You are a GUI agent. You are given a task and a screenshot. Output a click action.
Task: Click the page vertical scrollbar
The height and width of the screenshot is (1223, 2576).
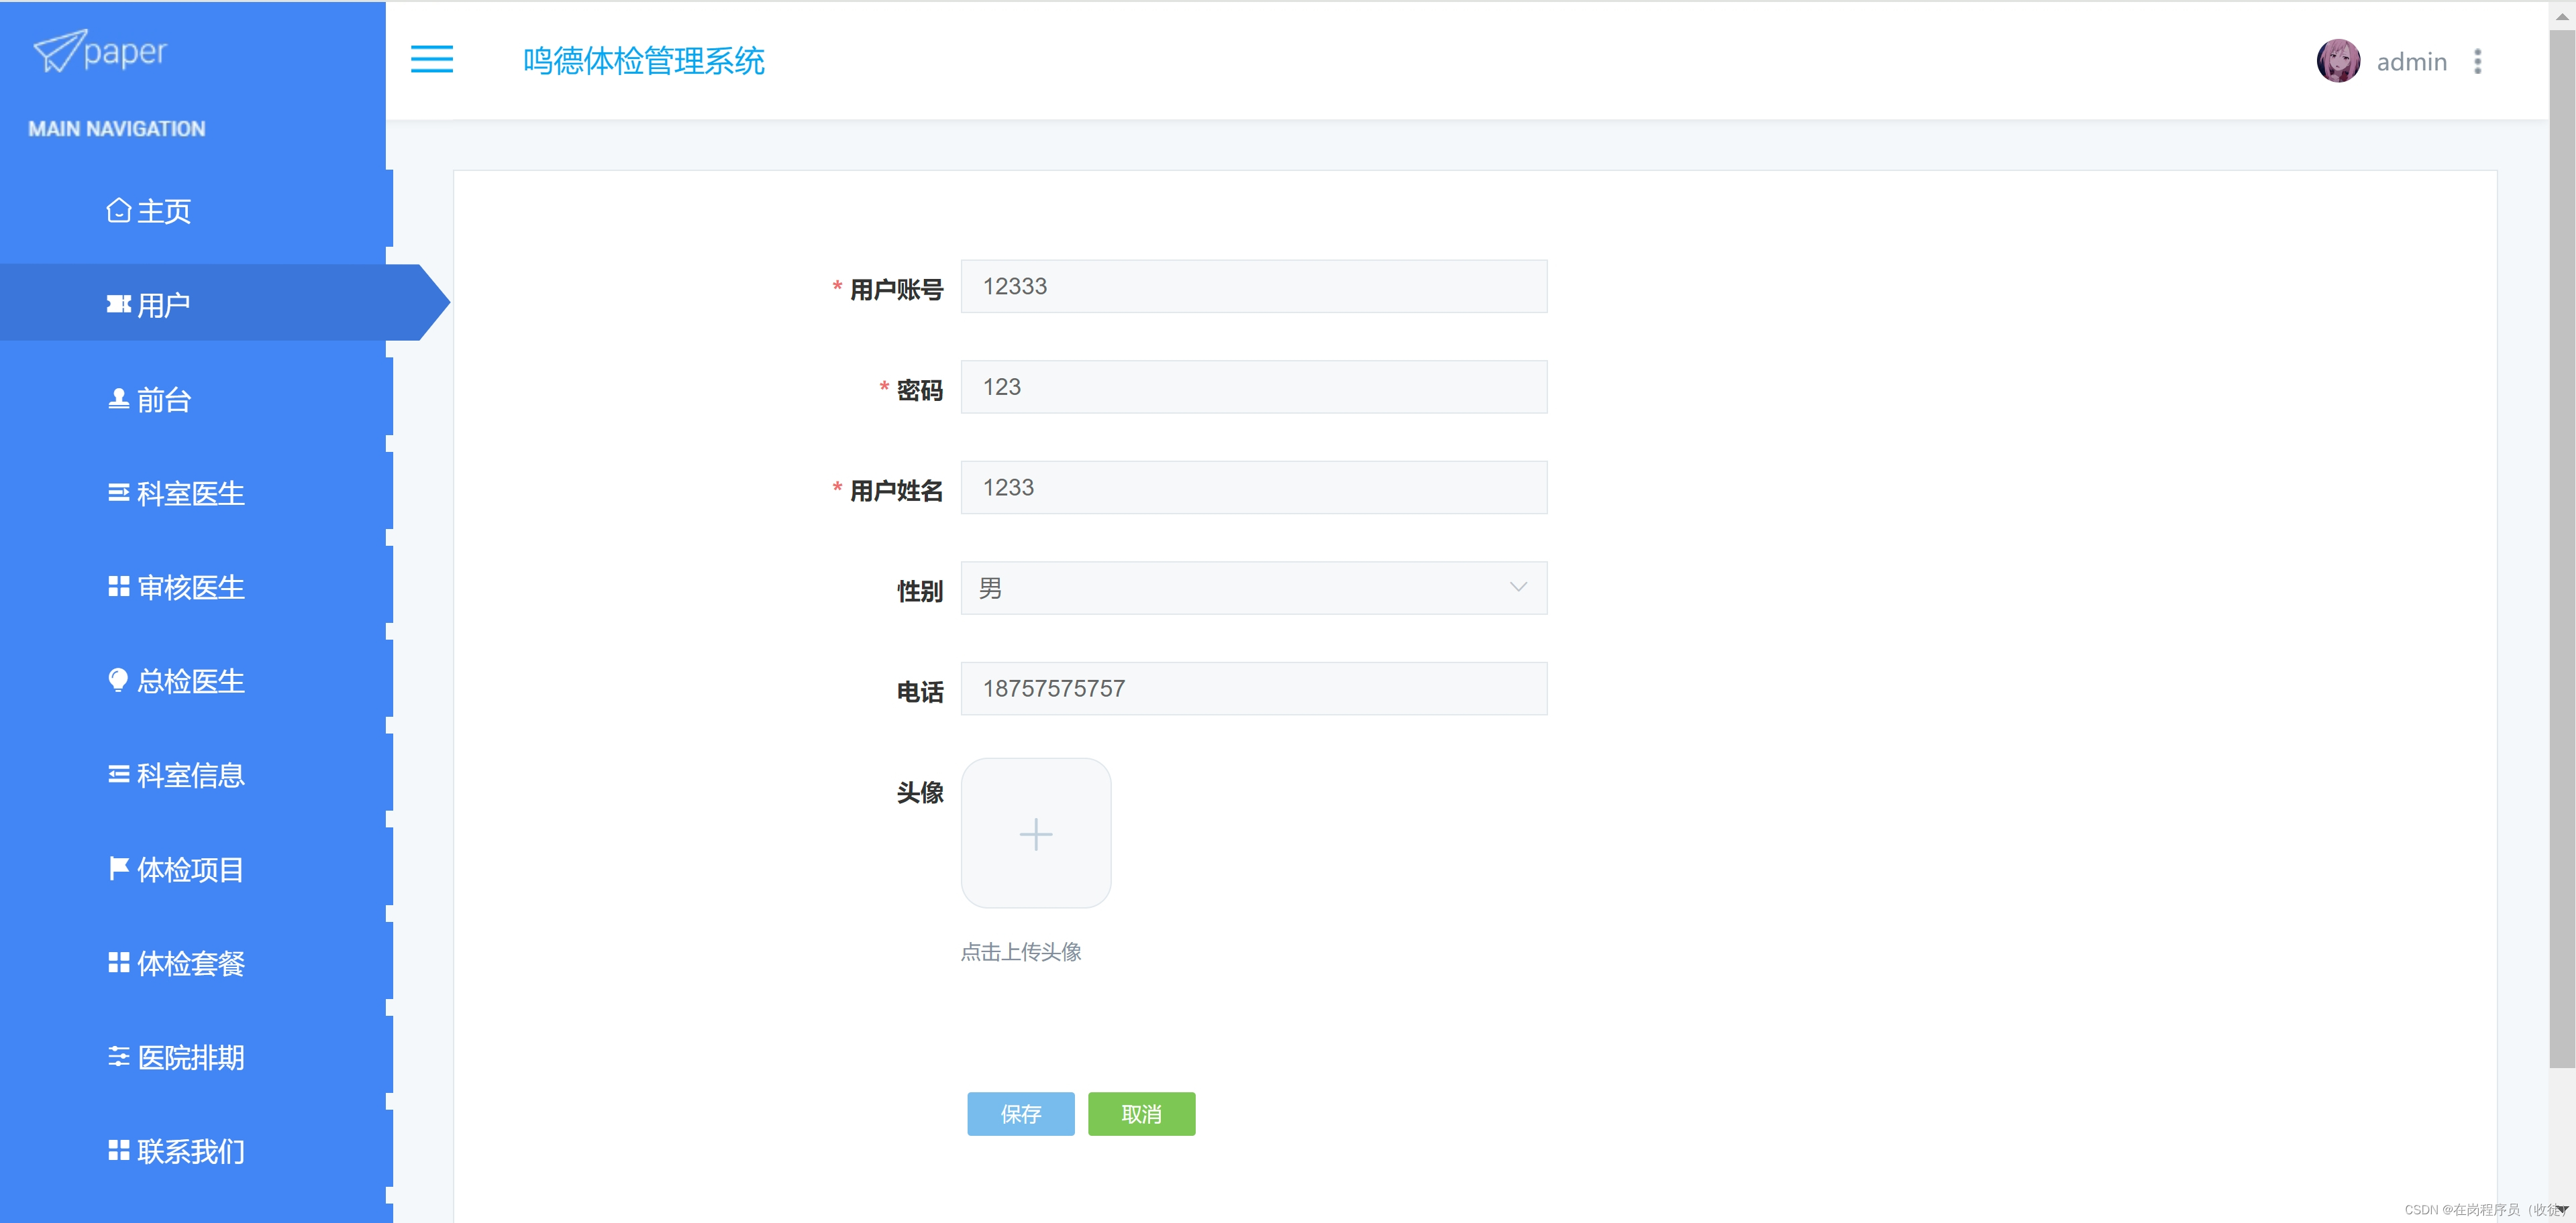click(2562, 550)
